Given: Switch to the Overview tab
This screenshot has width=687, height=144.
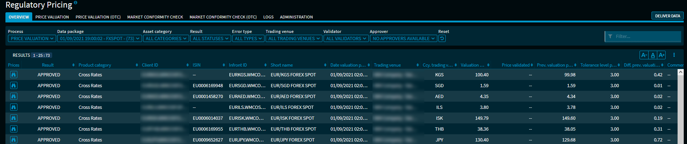Looking at the screenshot, I should [19, 17].
